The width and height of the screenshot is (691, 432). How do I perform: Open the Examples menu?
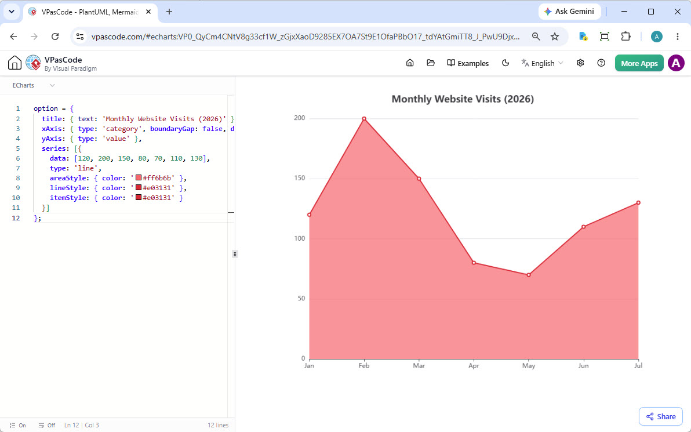pyautogui.click(x=468, y=63)
